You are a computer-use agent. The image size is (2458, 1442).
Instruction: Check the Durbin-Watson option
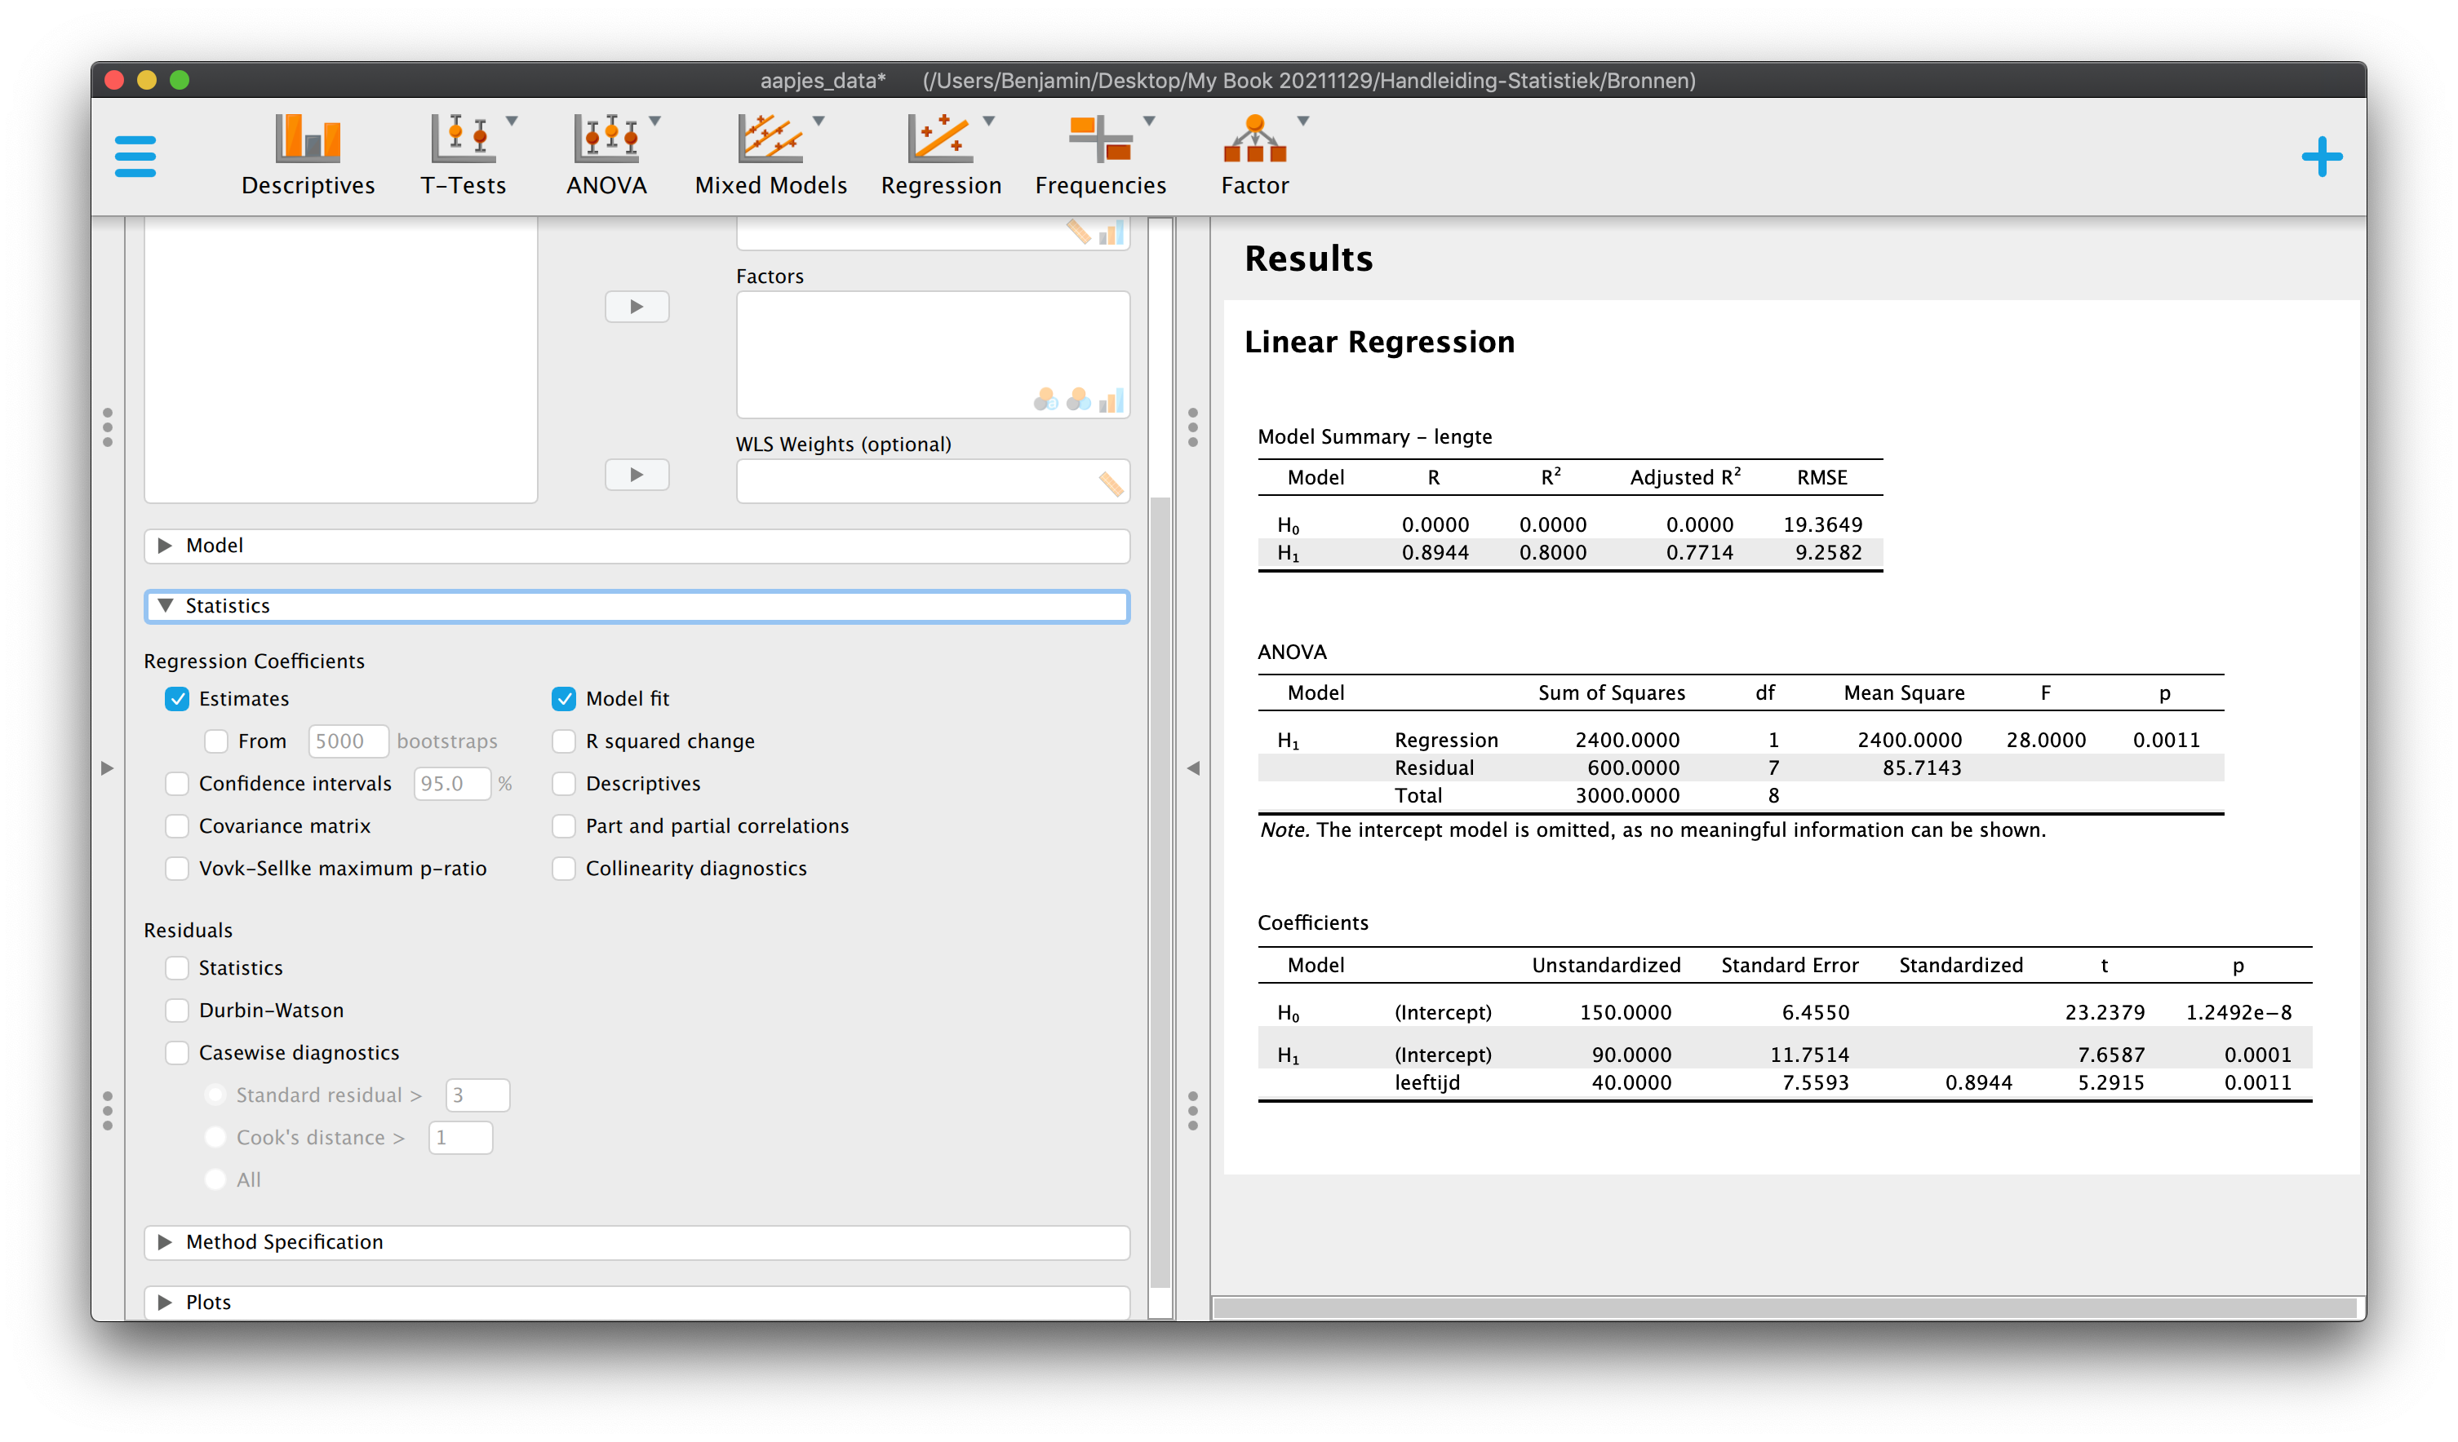pyautogui.click(x=176, y=1010)
